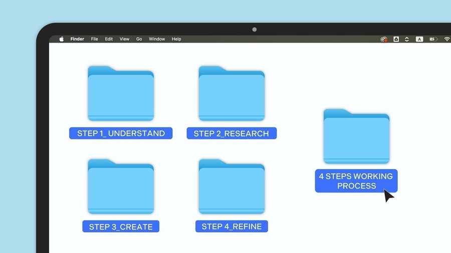Open the Help menu
The height and width of the screenshot is (253, 451).
[x=176, y=39]
